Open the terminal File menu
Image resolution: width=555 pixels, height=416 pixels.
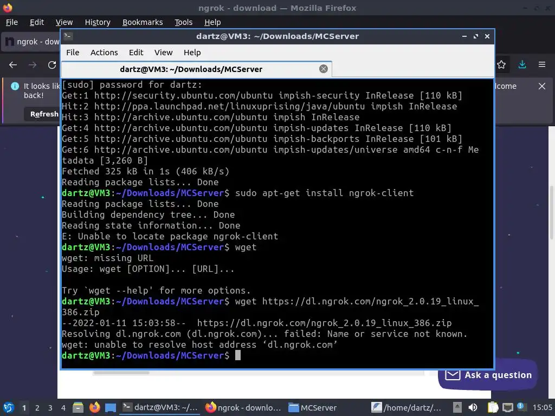73,53
